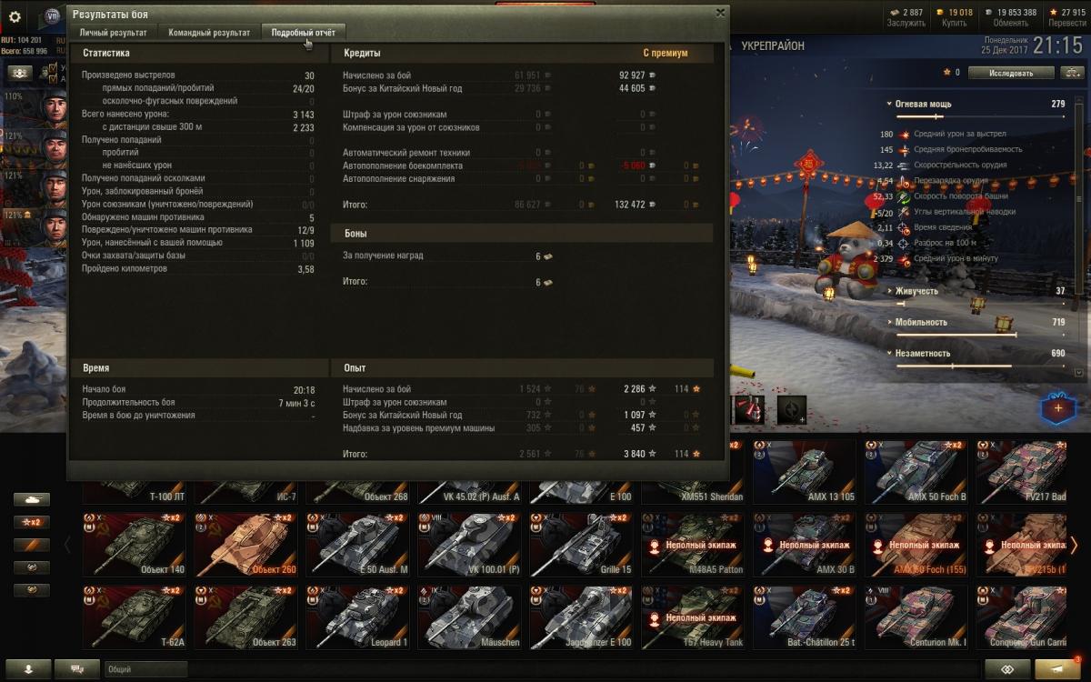Select the Mäuschen tank
This screenshot has height=682, width=1091.
tap(470, 617)
